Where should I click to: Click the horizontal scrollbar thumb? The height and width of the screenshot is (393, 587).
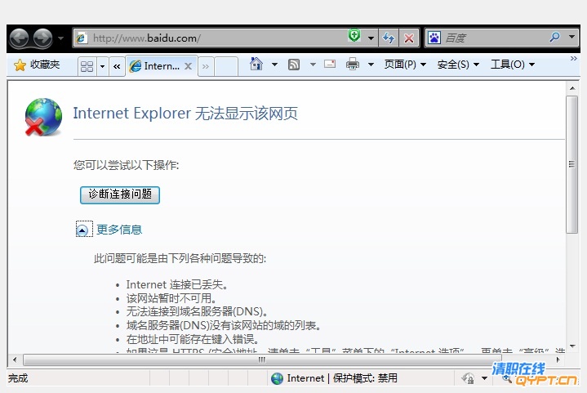coord(262,360)
